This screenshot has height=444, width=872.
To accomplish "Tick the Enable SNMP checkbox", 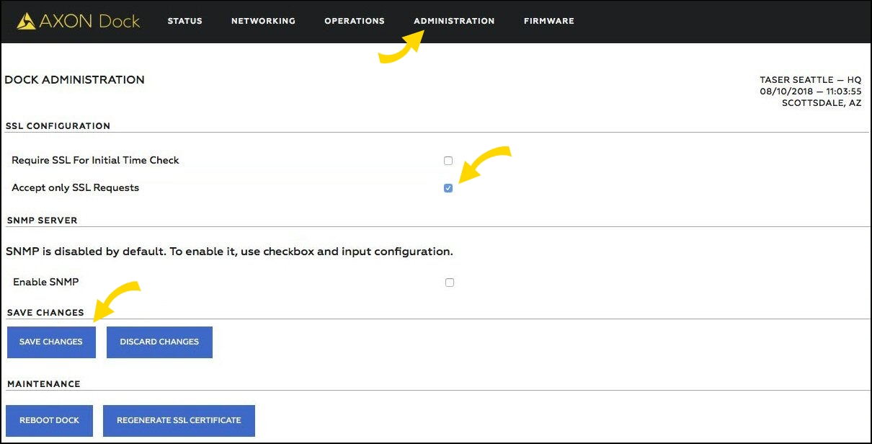I will point(450,283).
